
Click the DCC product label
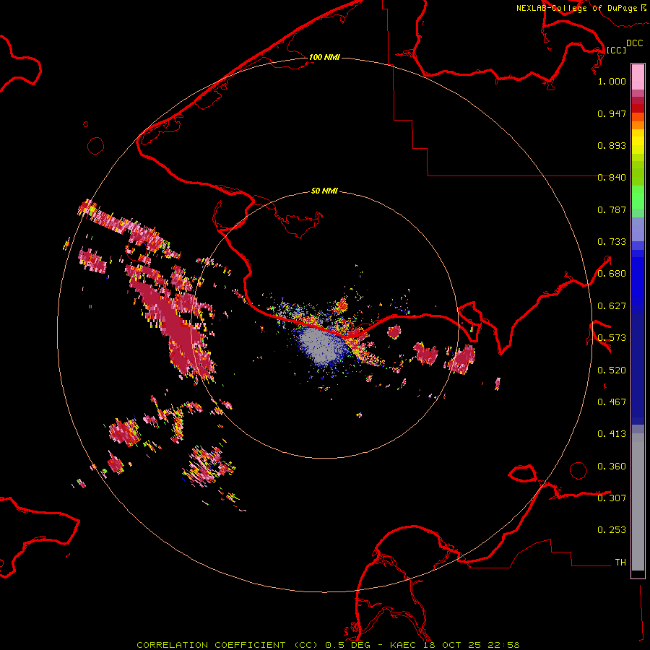634,43
